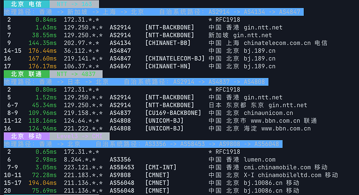Select the IP address 221.222.*.*
Viewport: 359px width, 195px height.
[x=83, y=129]
